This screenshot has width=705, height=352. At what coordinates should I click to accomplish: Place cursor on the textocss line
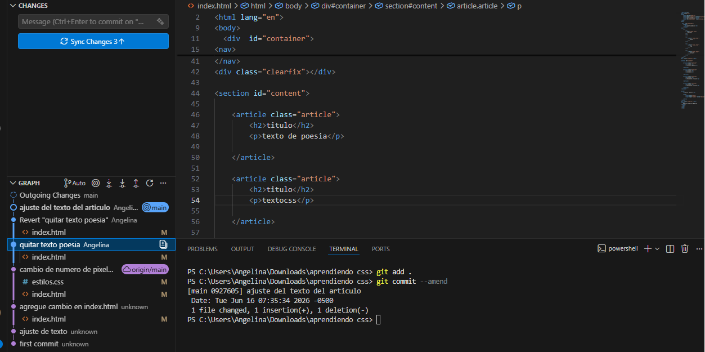click(281, 200)
